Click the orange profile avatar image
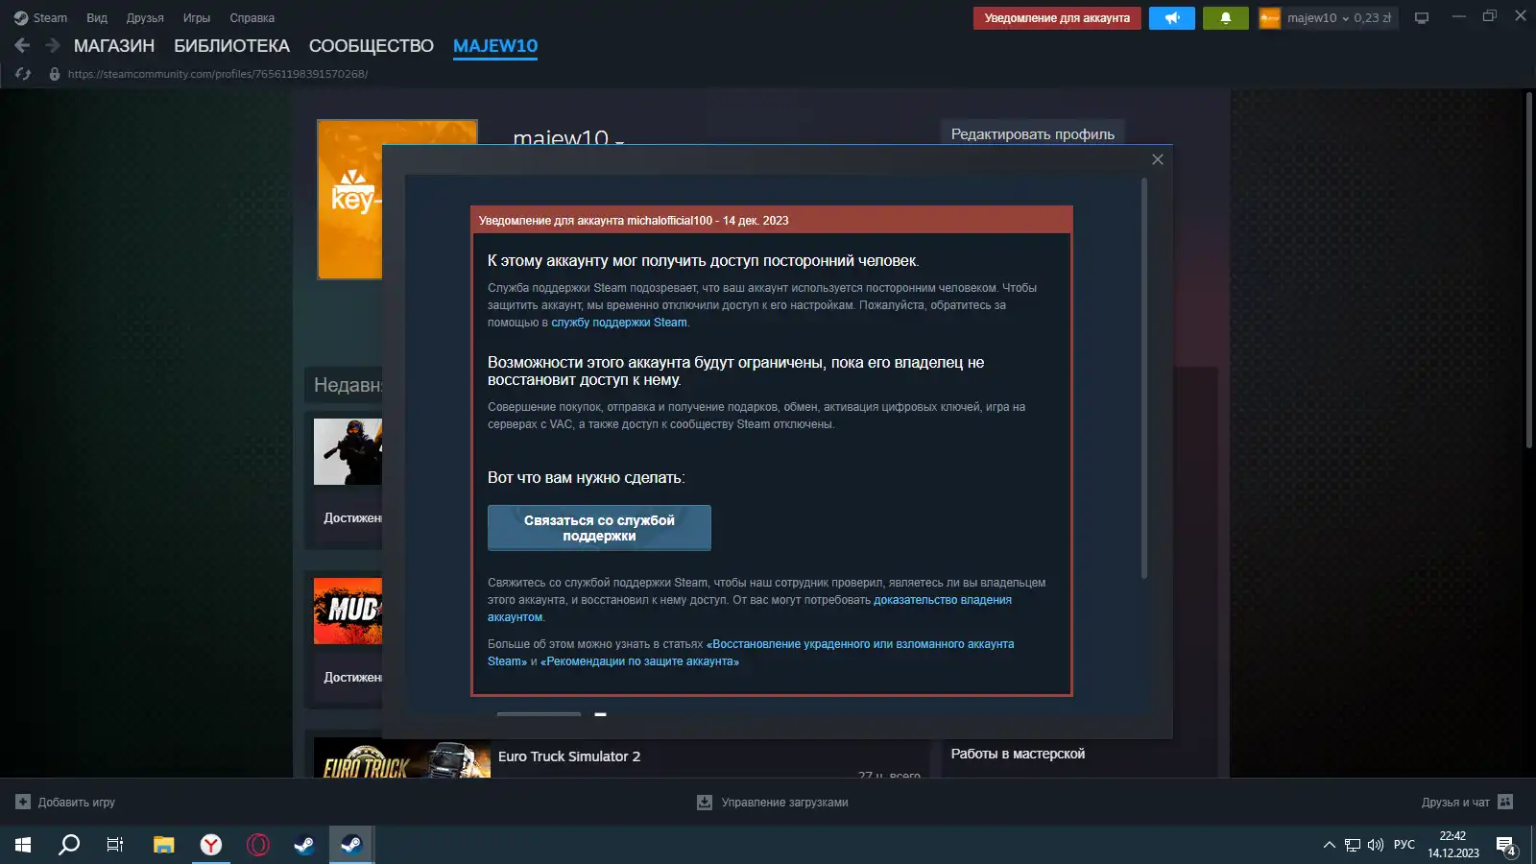This screenshot has height=864, width=1536. tap(349, 200)
